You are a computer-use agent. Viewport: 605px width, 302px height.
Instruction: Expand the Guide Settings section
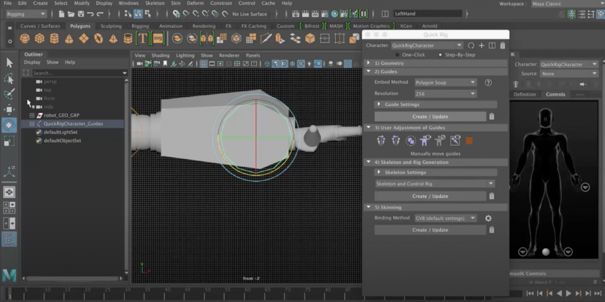[379, 104]
